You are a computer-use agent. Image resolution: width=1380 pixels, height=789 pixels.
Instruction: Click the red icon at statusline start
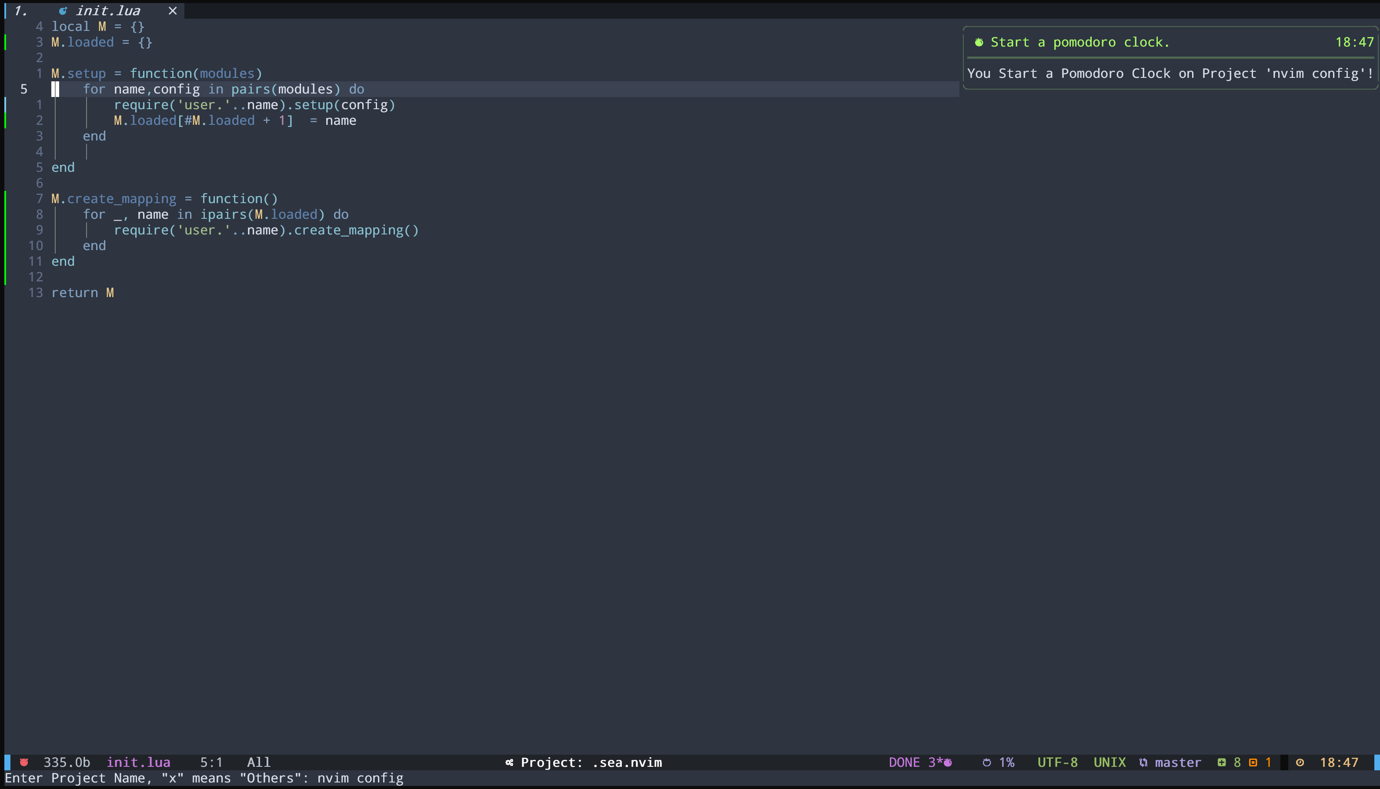point(24,762)
